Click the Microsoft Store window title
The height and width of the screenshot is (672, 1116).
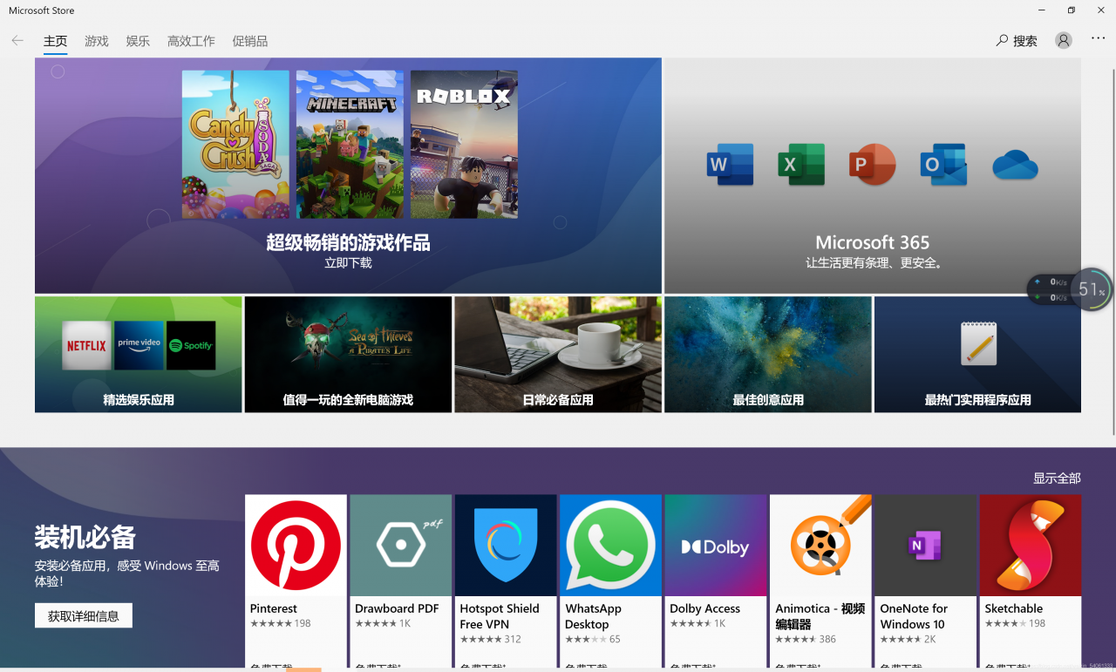point(41,10)
